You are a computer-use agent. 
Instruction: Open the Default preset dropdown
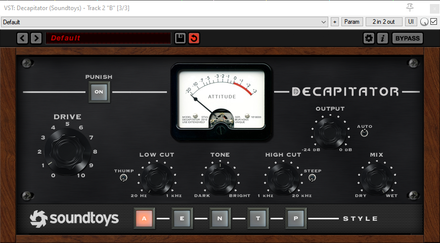165,22
